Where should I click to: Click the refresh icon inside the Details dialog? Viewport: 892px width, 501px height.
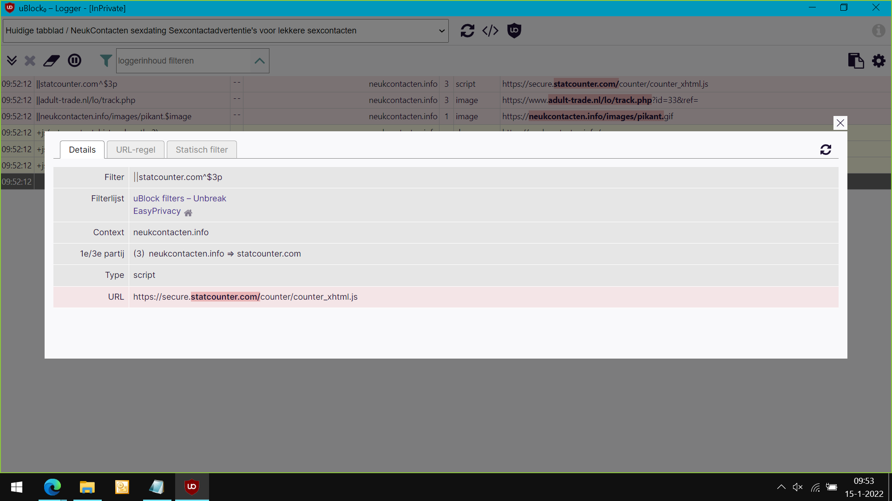[826, 149]
